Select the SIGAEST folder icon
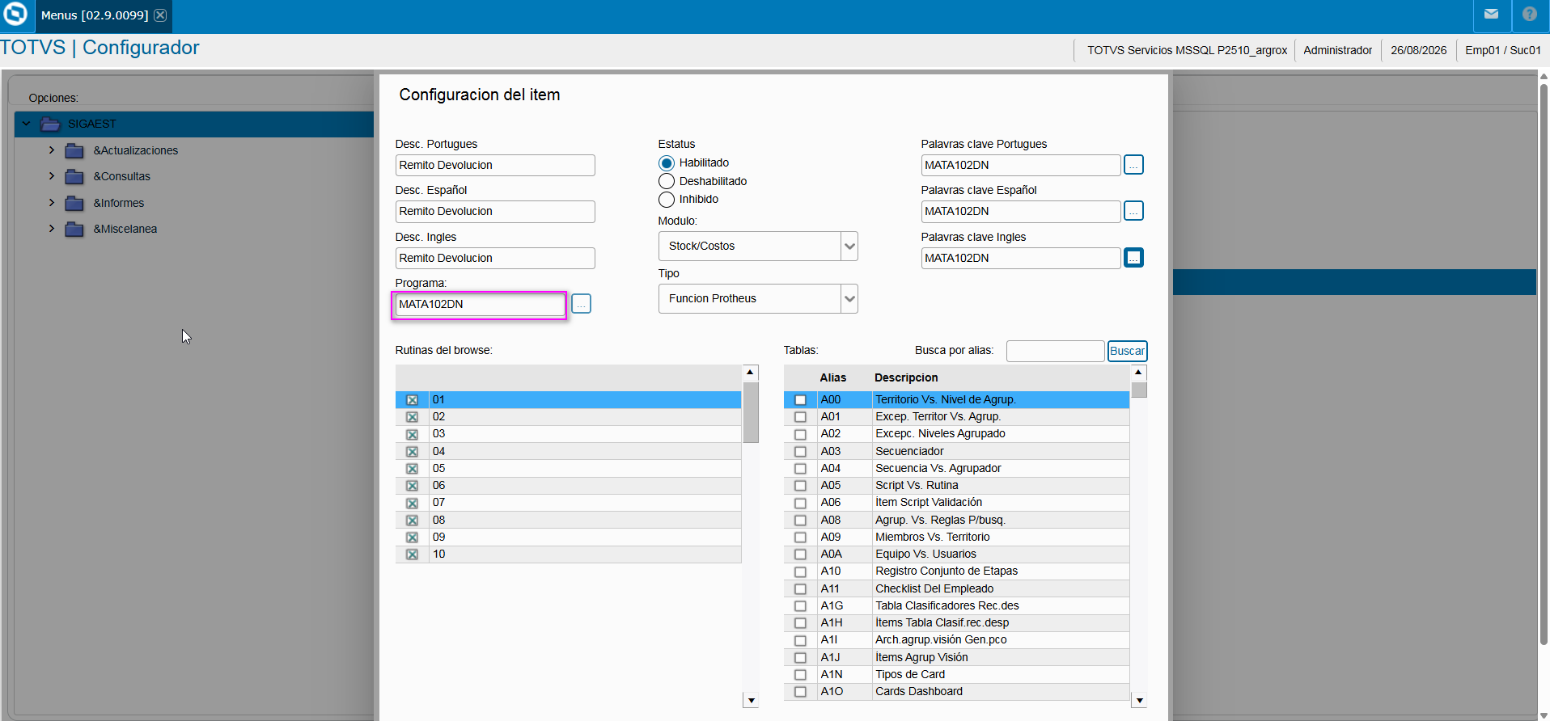This screenshot has height=721, width=1550. (50, 124)
